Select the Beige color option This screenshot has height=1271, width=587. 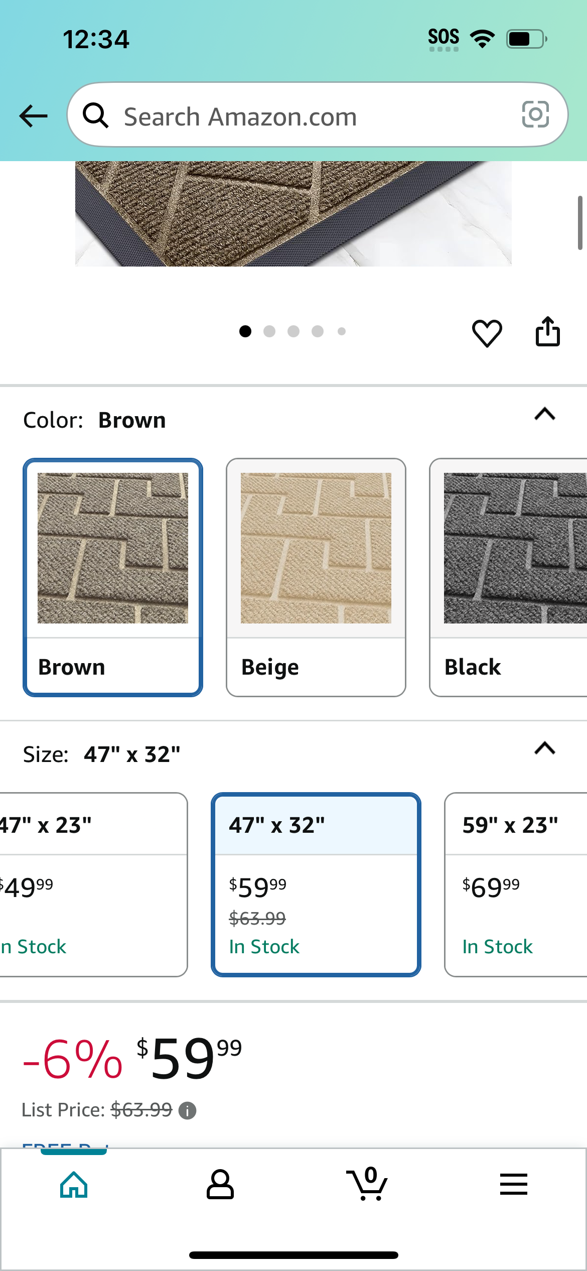(x=316, y=577)
